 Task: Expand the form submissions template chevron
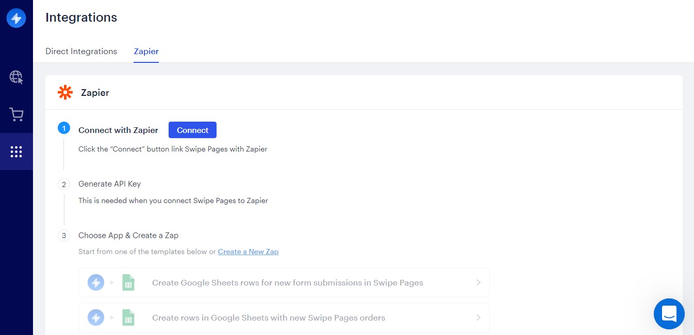tap(478, 282)
